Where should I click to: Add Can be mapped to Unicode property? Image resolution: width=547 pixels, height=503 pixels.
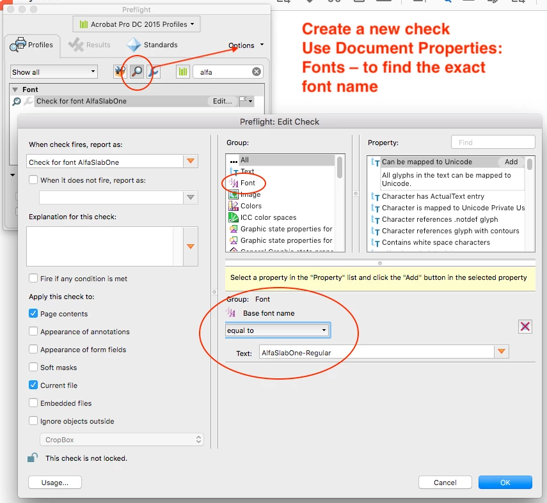point(511,162)
